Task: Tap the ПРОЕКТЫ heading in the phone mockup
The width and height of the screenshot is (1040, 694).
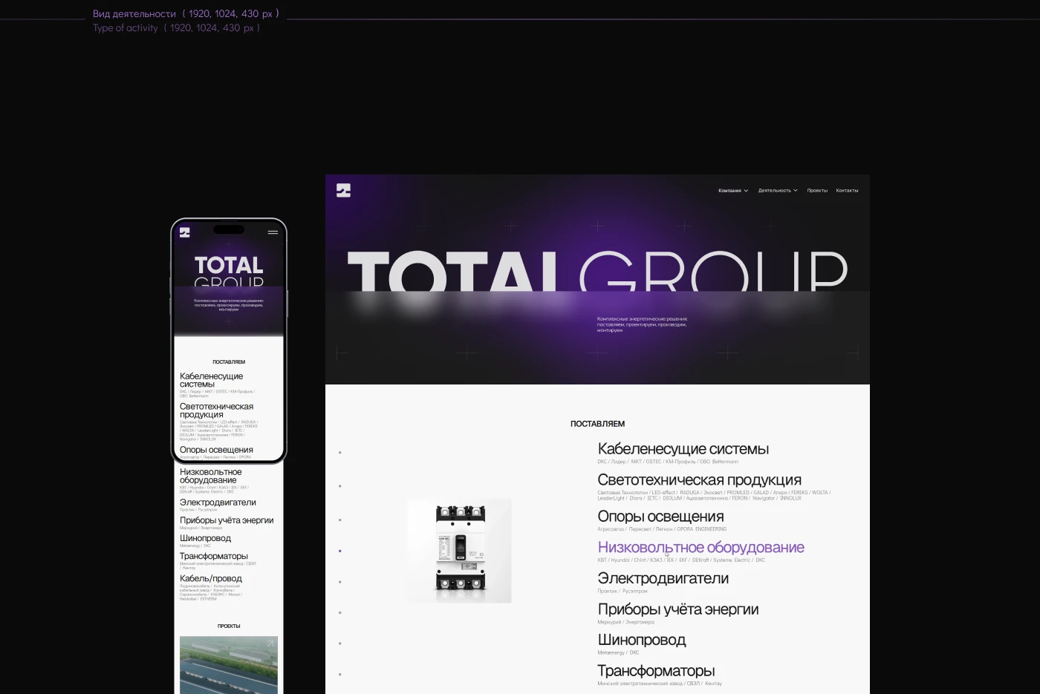Action: pyautogui.click(x=229, y=626)
